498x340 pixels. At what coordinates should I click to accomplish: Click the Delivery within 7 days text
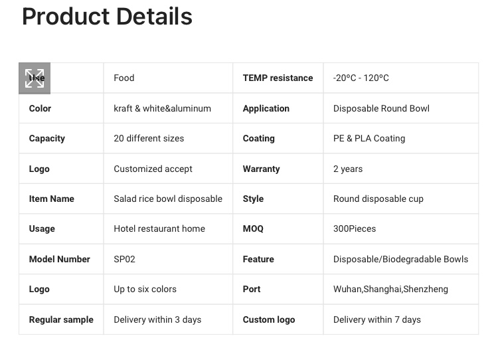[377, 319]
